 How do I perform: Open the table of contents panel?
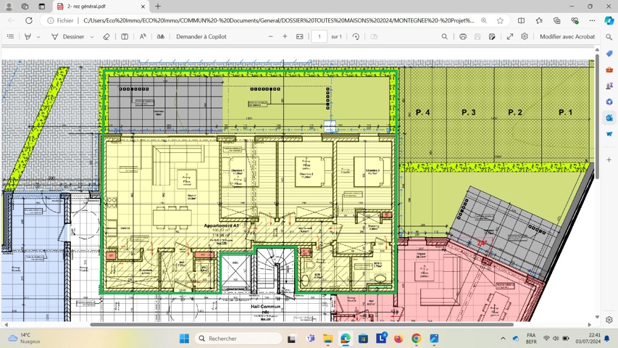[x=11, y=37]
